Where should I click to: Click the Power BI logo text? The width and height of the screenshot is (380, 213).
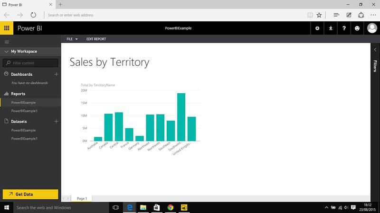(x=29, y=28)
